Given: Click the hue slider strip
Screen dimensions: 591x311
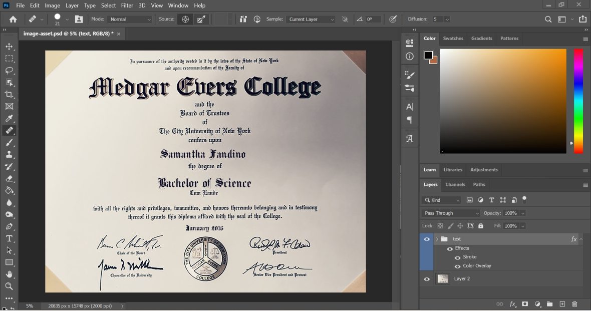Looking at the screenshot, I should pyautogui.click(x=578, y=101).
